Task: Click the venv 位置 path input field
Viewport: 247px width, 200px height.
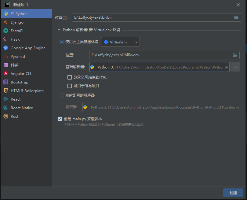Action: (x=164, y=55)
